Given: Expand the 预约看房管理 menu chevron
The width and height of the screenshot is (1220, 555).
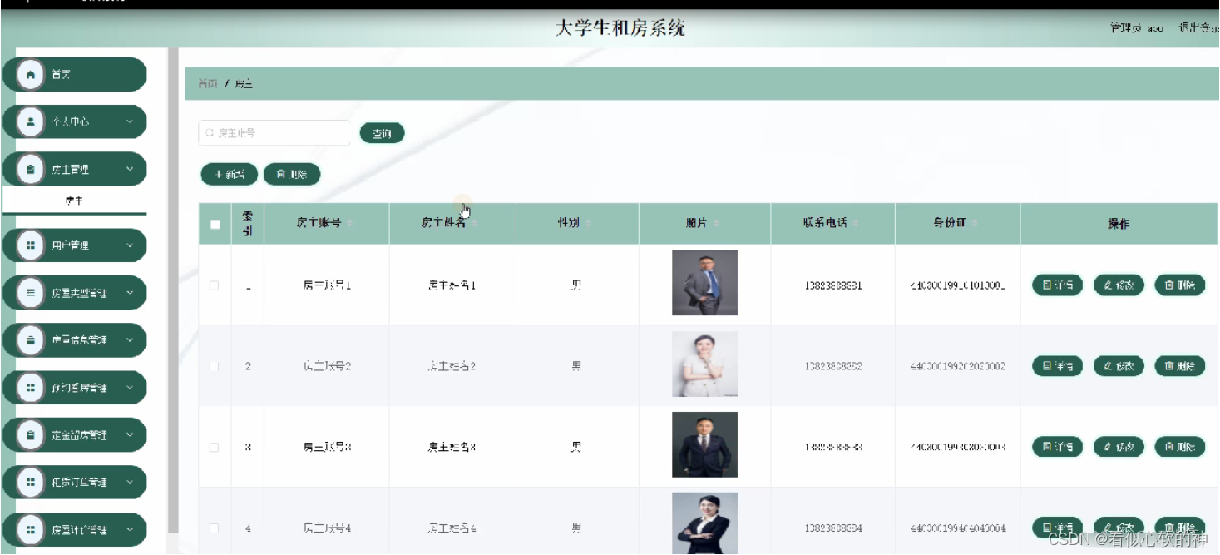Looking at the screenshot, I should pos(130,388).
